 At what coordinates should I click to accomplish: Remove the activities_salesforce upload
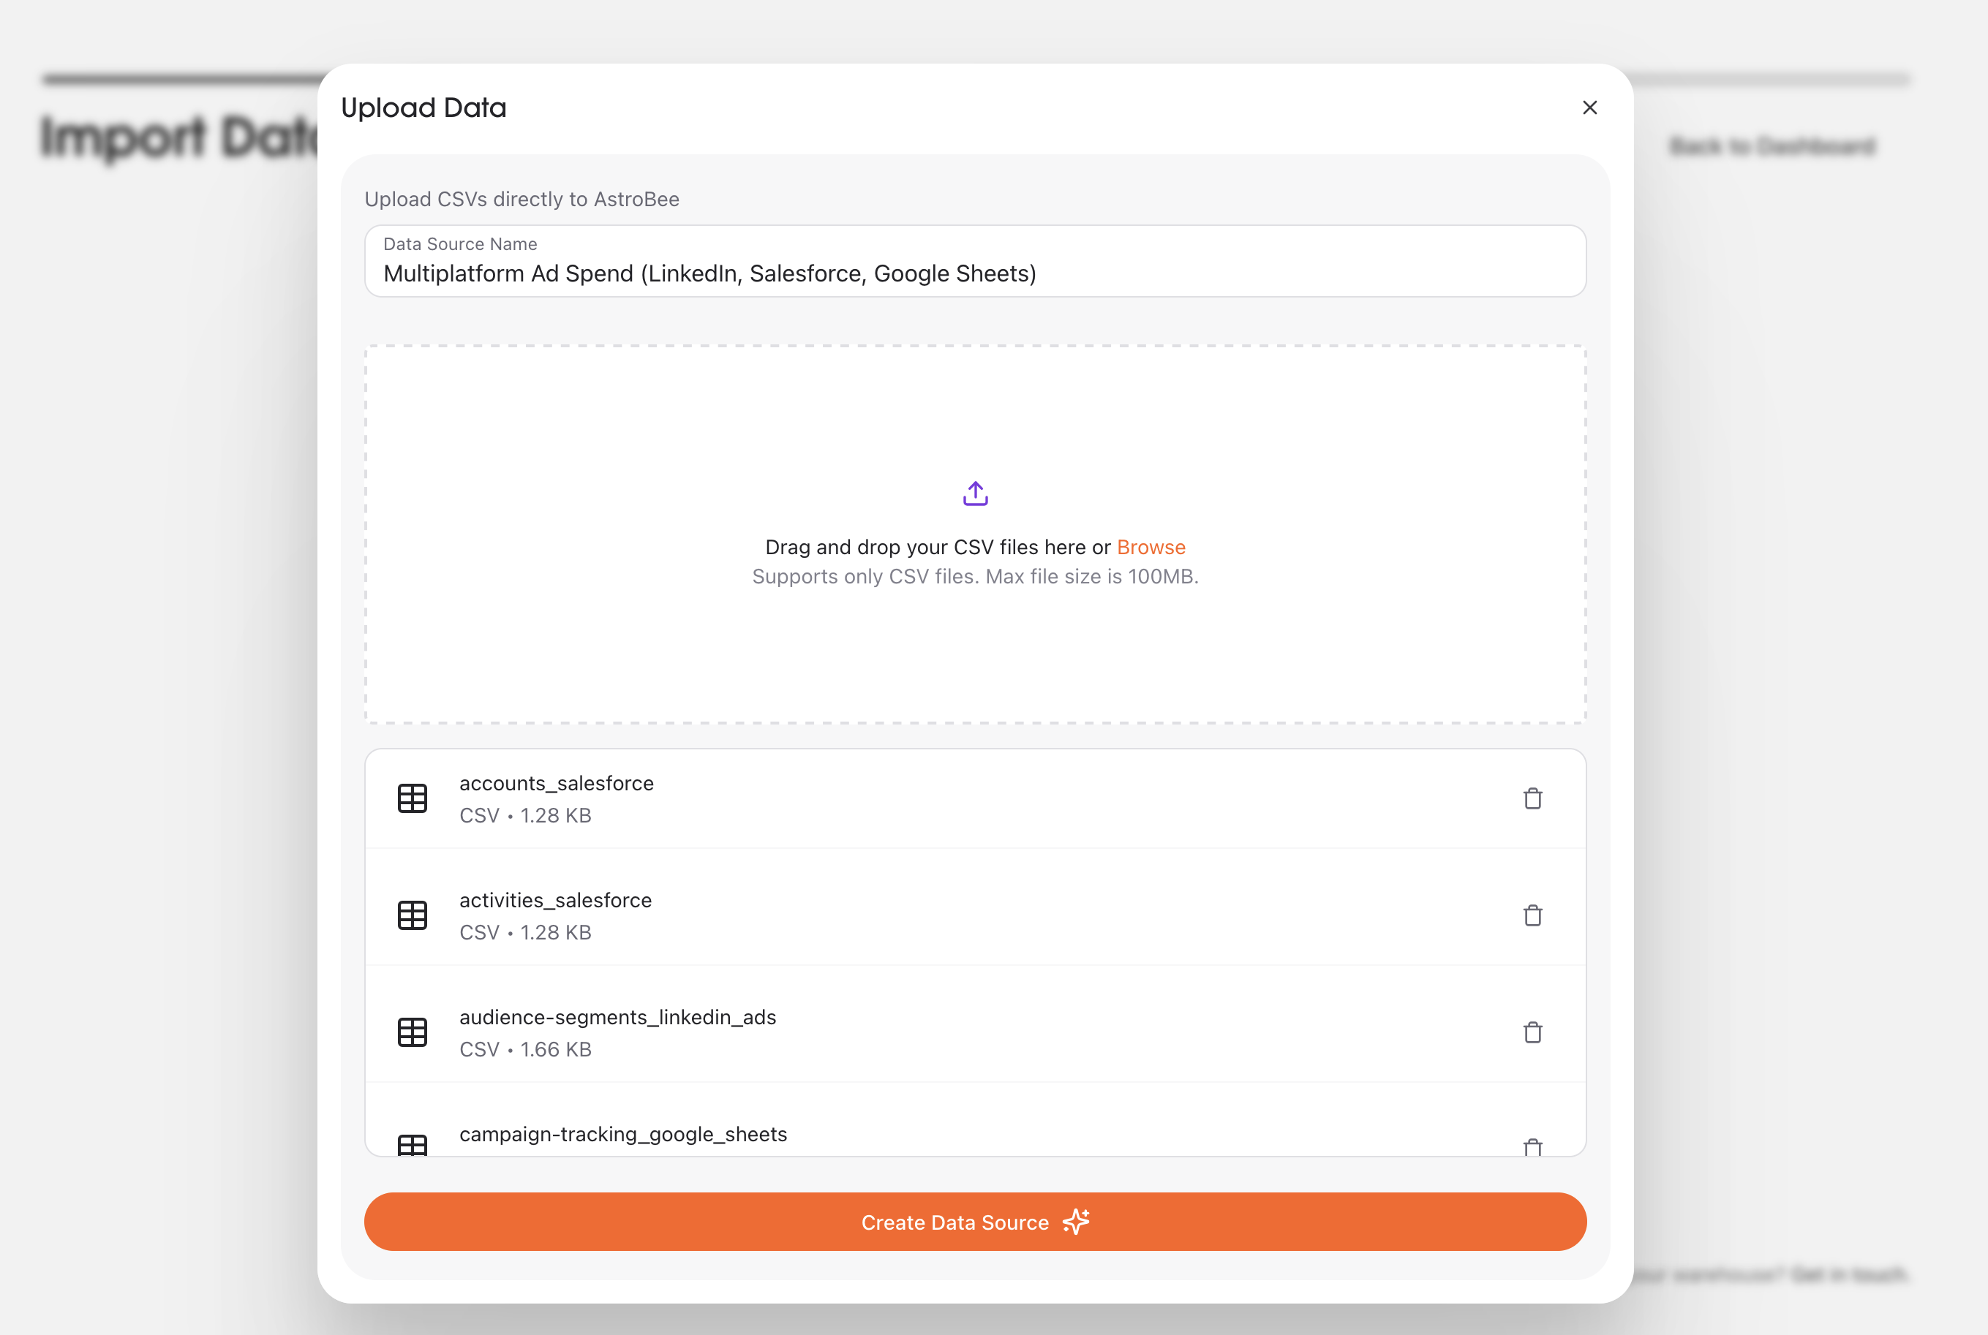(x=1532, y=915)
